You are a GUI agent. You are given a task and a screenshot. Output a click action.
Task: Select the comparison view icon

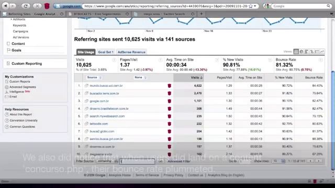[x=312, y=52]
